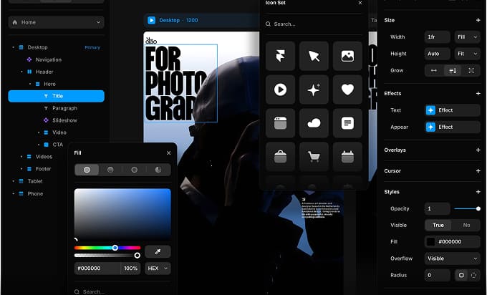The height and width of the screenshot is (295, 487).
Task: Set Visible to True
Action: (438, 225)
